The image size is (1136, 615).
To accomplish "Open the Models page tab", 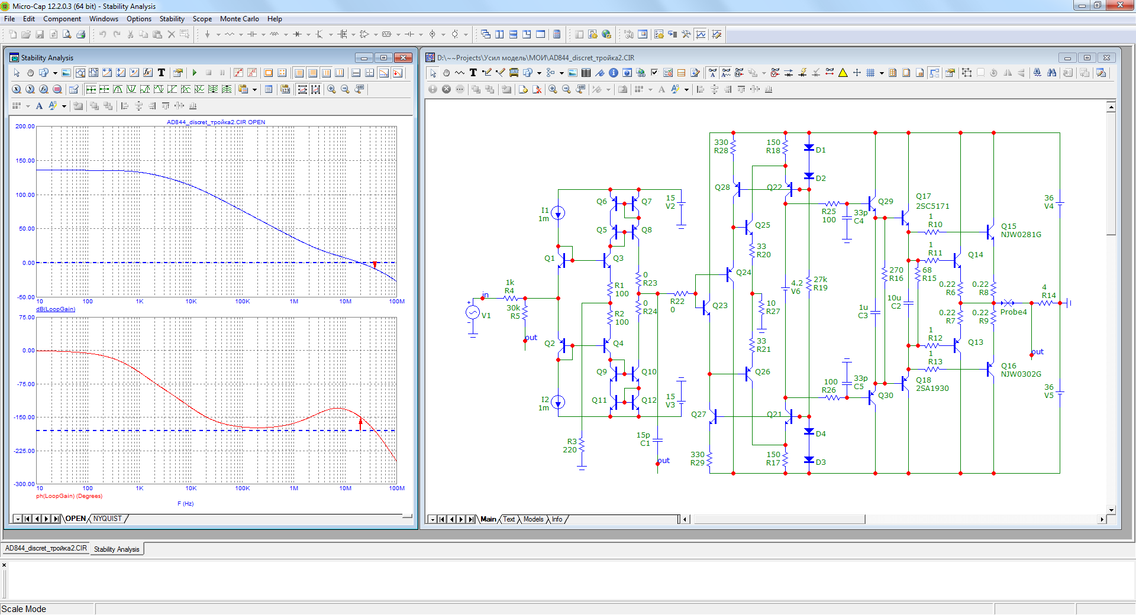I will point(533,519).
